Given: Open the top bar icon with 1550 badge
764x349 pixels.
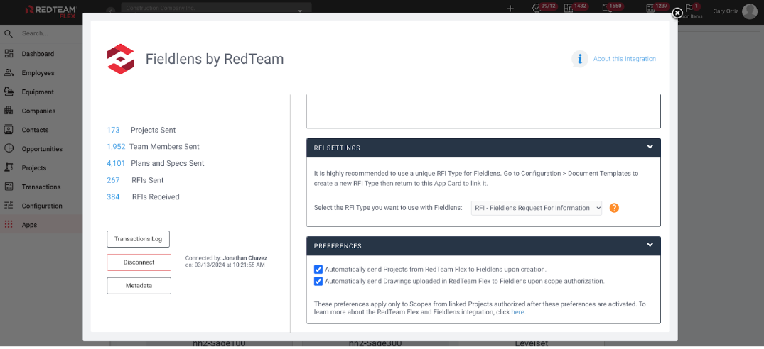Looking at the screenshot, I should click(607, 9).
